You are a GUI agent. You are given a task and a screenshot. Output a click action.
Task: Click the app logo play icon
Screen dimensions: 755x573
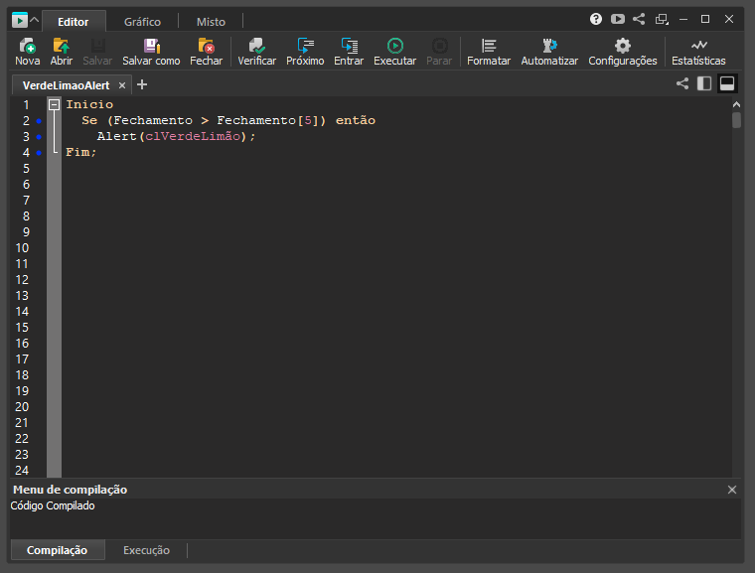coord(19,20)
